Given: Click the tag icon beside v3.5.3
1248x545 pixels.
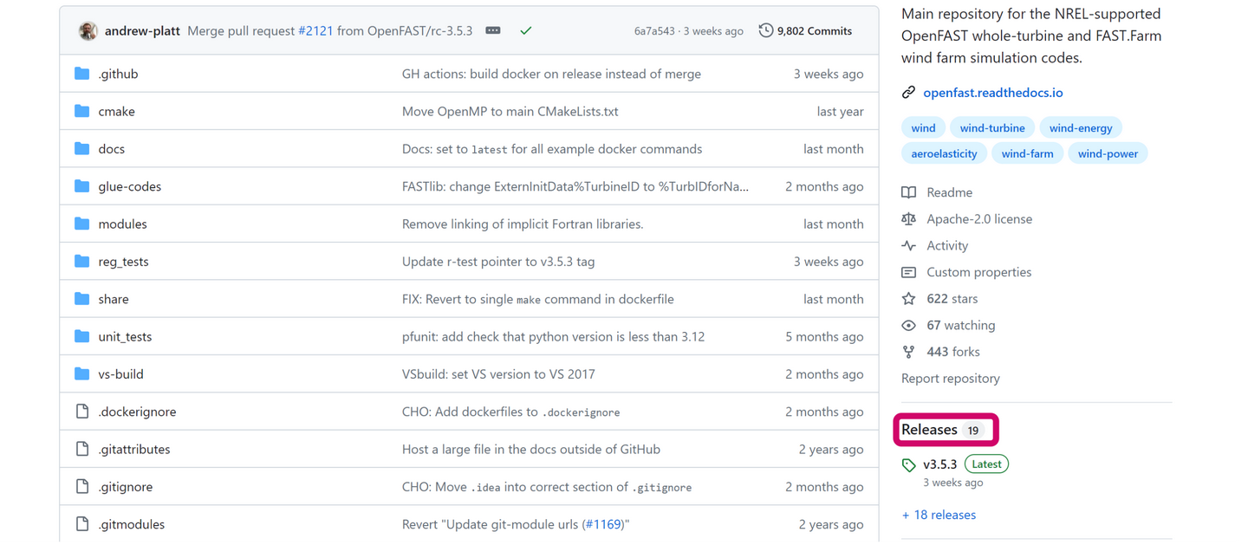Looking at the screenshot, I should (x=908, y=464).
